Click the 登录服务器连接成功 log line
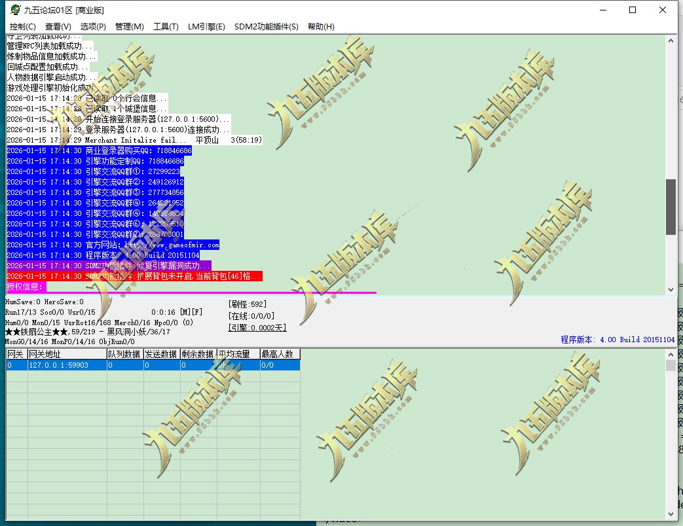The height and width of the screenshot is (526, 683). coord(119,130)
